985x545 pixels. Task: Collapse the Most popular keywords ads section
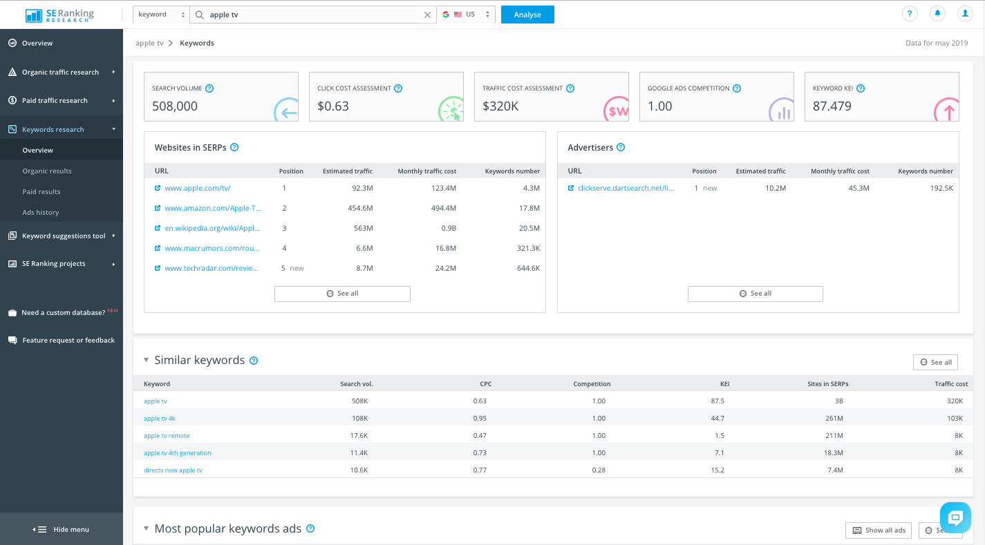tap(146, 528)
